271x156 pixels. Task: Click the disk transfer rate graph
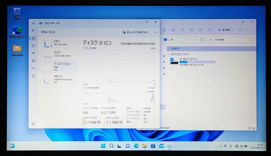(119, 98)
